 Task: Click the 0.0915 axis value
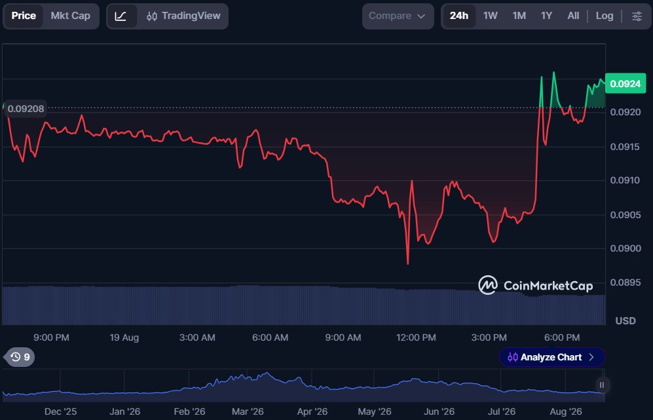pyautogui.click(x=625, y=147)
